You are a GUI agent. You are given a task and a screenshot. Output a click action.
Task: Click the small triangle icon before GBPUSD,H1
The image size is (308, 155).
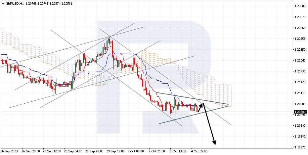point(3,3)
